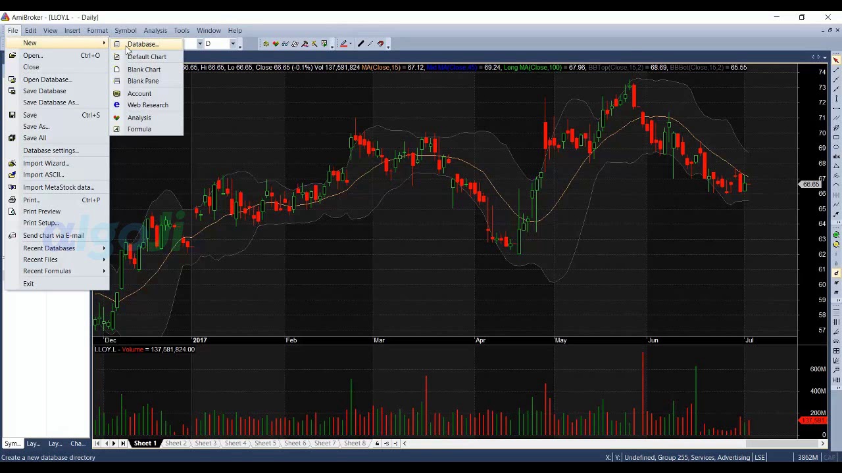This screenshot has width=842, height=473.
Task: Select the arc drawing tool
Action: tap(836, 185)
